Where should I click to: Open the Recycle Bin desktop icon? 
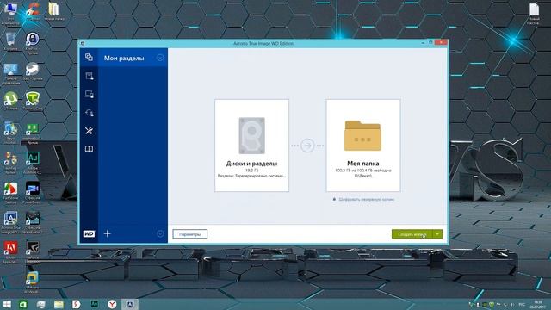(11, 41)
